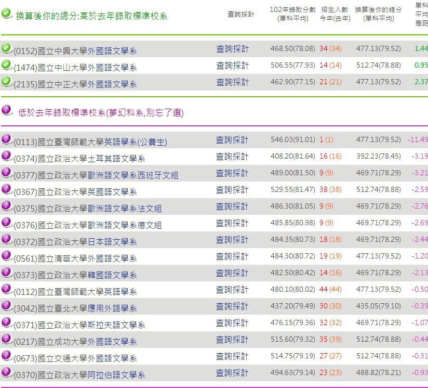Click green check icon beside (2135) 國立中正大學外國語文學系

tap(6, 82)
